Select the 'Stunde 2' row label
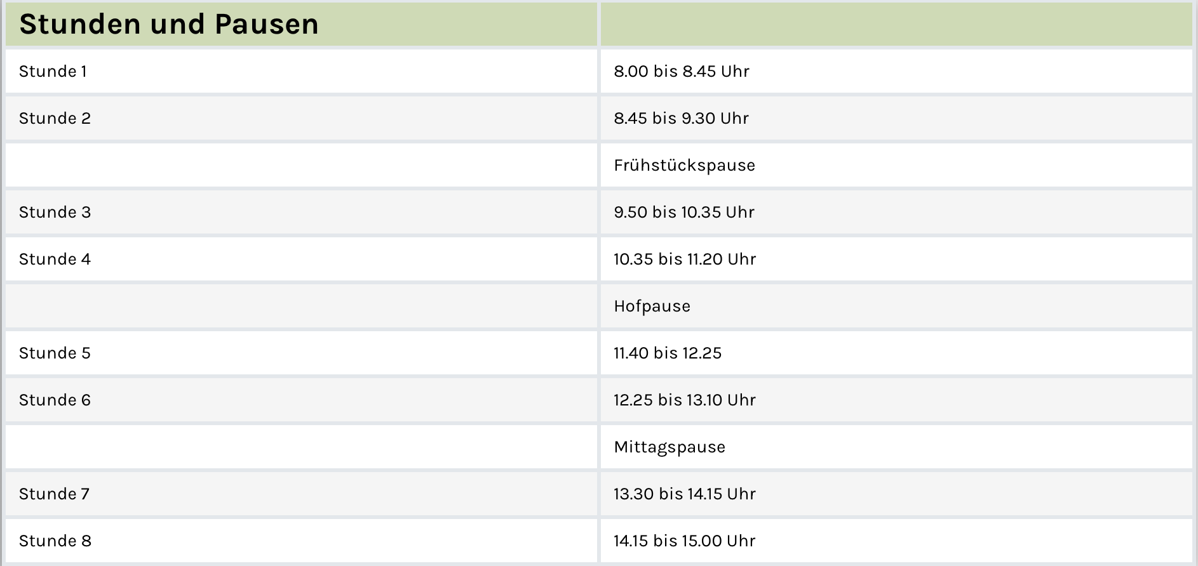 pos(55,118)
